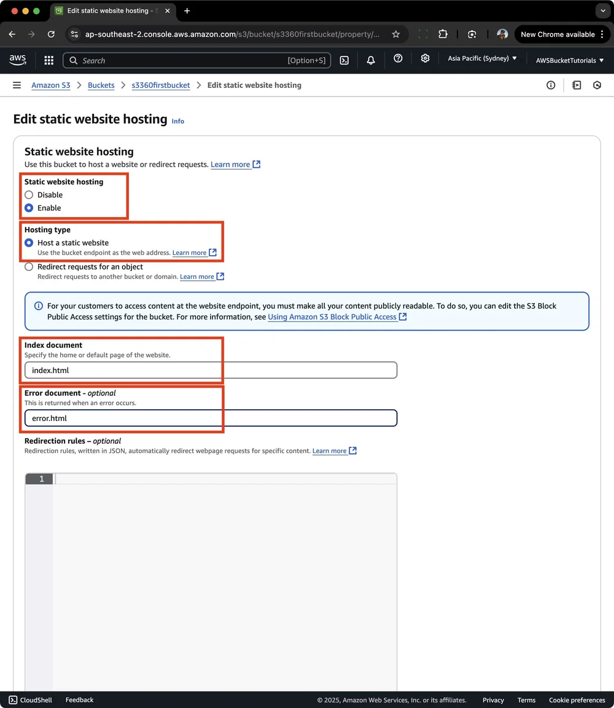
Task: Click the browser address bar URL
Action: pos(232,34)
